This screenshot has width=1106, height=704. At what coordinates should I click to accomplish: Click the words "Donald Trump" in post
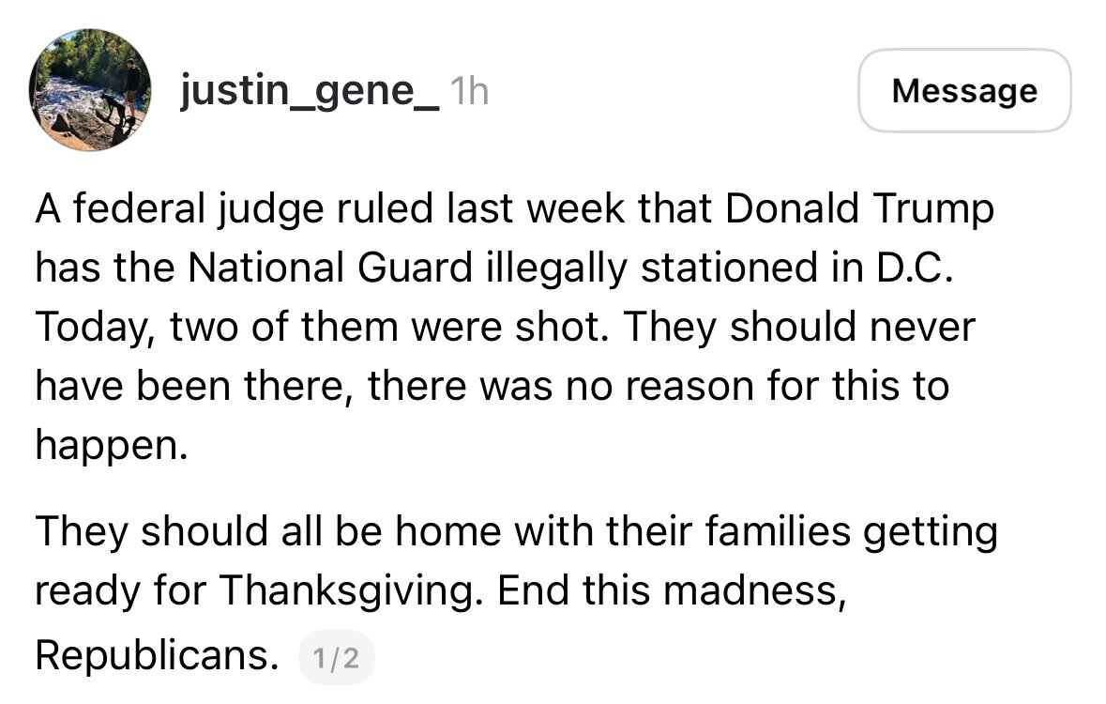point(859,209)
